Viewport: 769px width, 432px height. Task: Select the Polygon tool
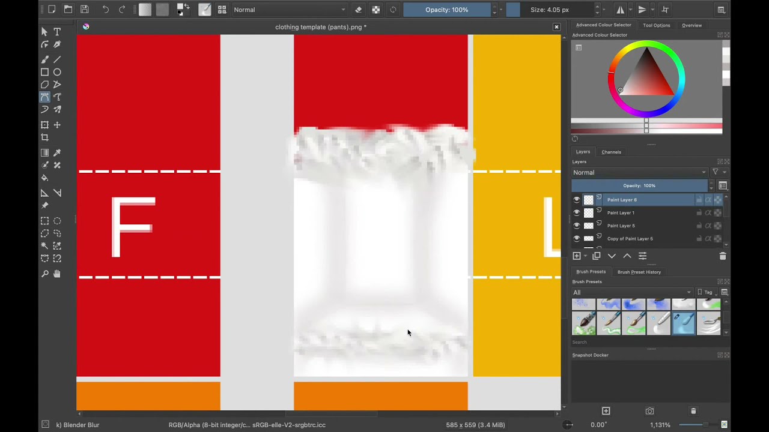point(44,85)
